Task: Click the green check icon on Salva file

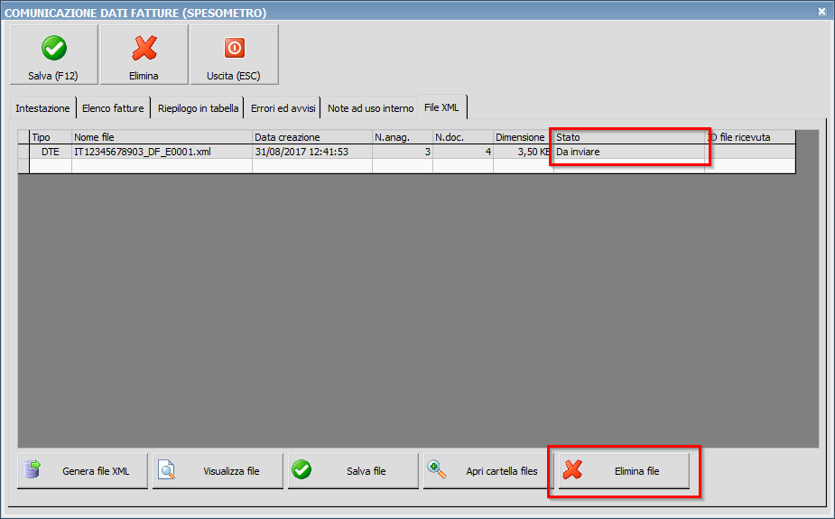Action: 302,470
